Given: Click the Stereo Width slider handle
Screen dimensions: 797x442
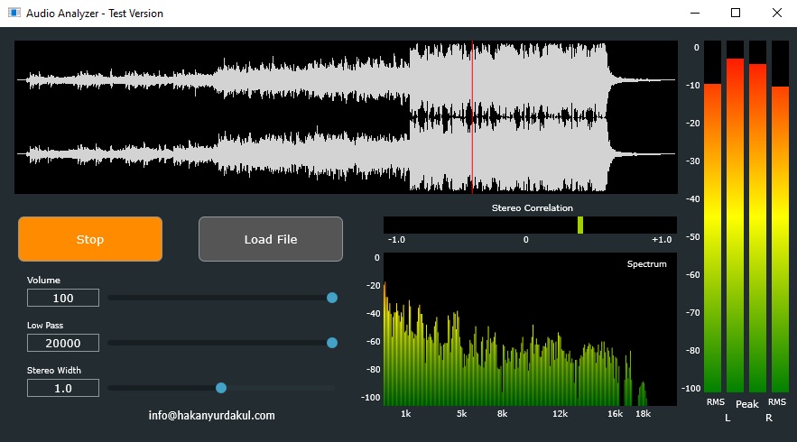Looking at the screenshot, I should (x=221, y=388).
